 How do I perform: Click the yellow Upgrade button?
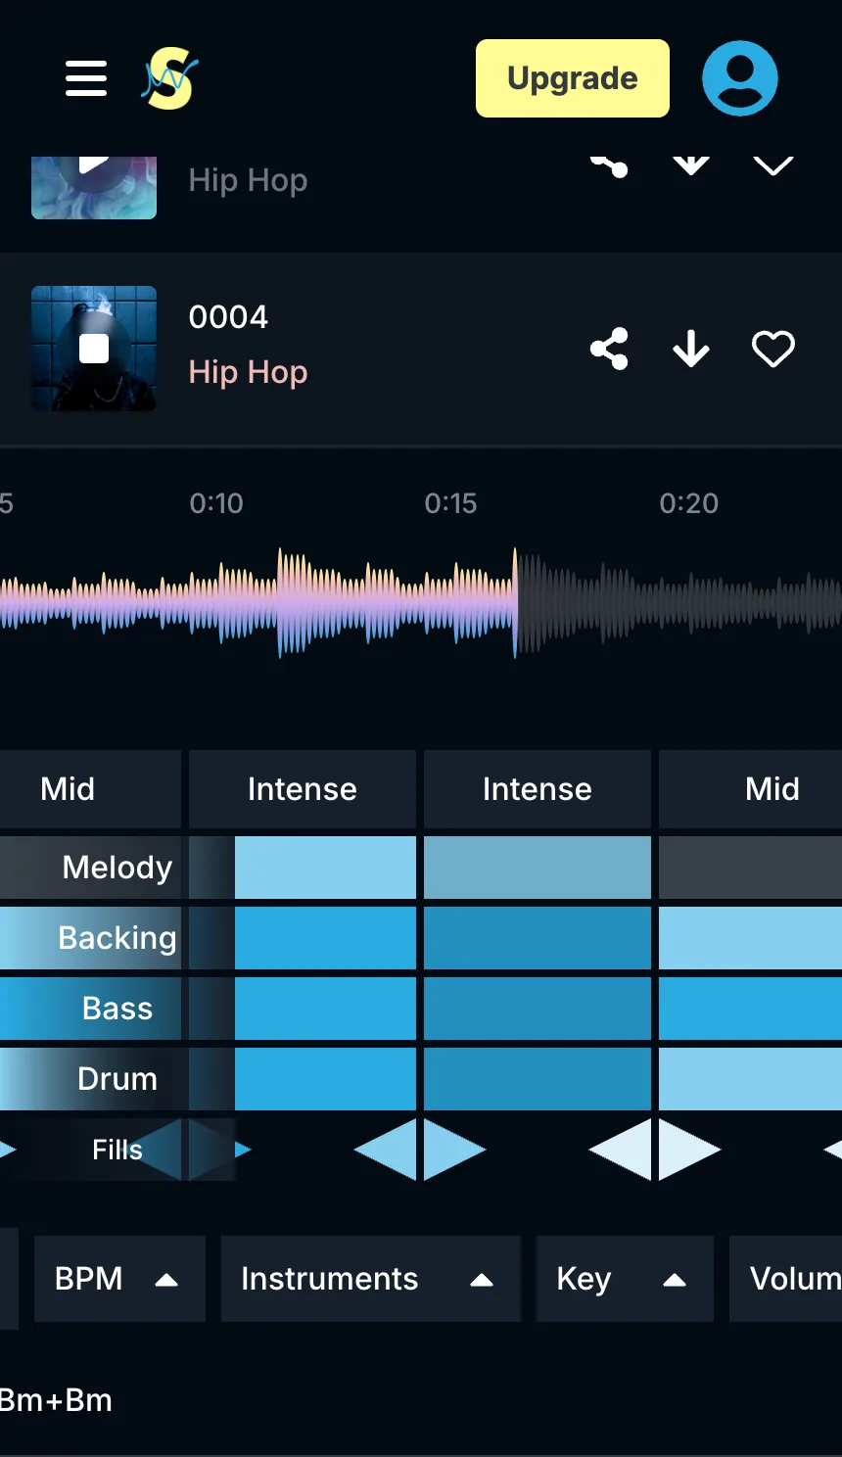coord(573,78)
